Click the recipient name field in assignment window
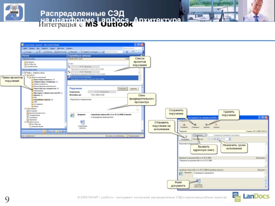Image resolution: width=275 pixels, height=206 pixels. click(x=238, y=135)
